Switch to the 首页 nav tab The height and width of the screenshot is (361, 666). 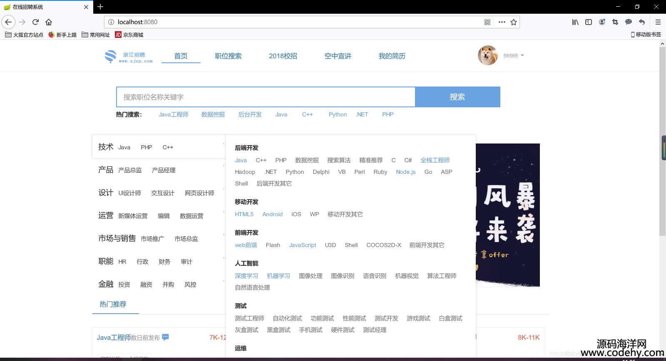pyautogui.click(x=181, y=56)
